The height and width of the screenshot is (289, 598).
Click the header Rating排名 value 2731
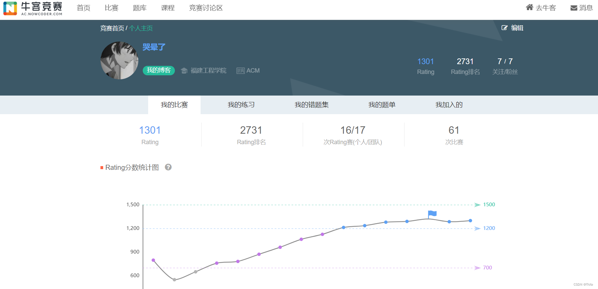(x=465, y=61)
